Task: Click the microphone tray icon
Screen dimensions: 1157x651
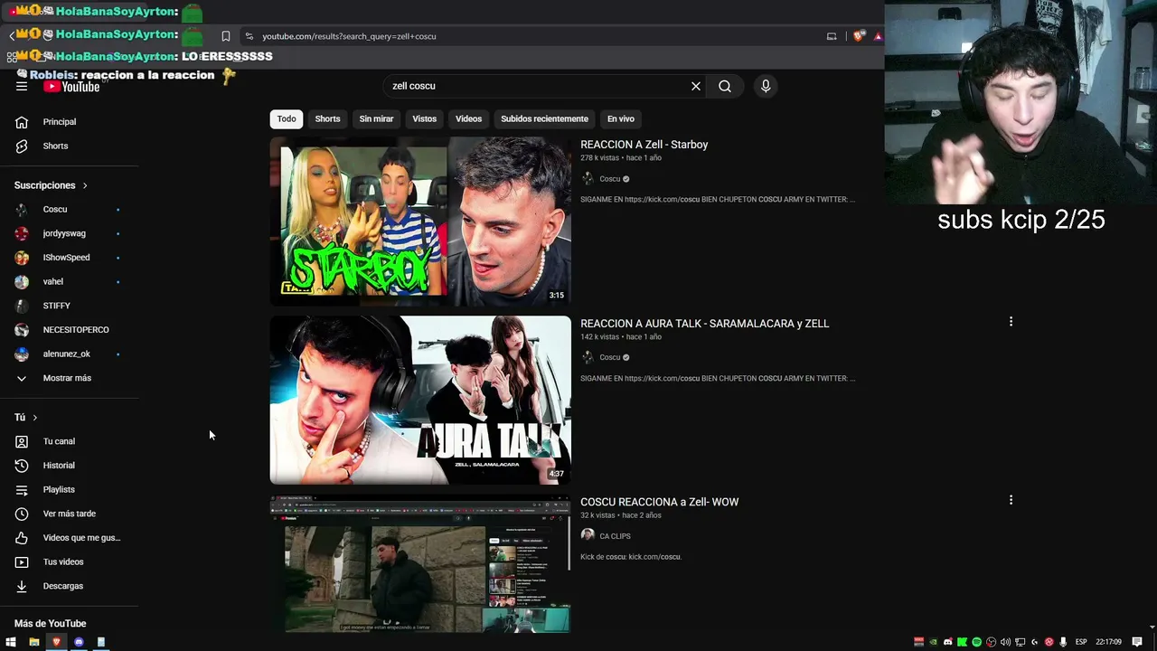Action: (x=1064, y=642)
